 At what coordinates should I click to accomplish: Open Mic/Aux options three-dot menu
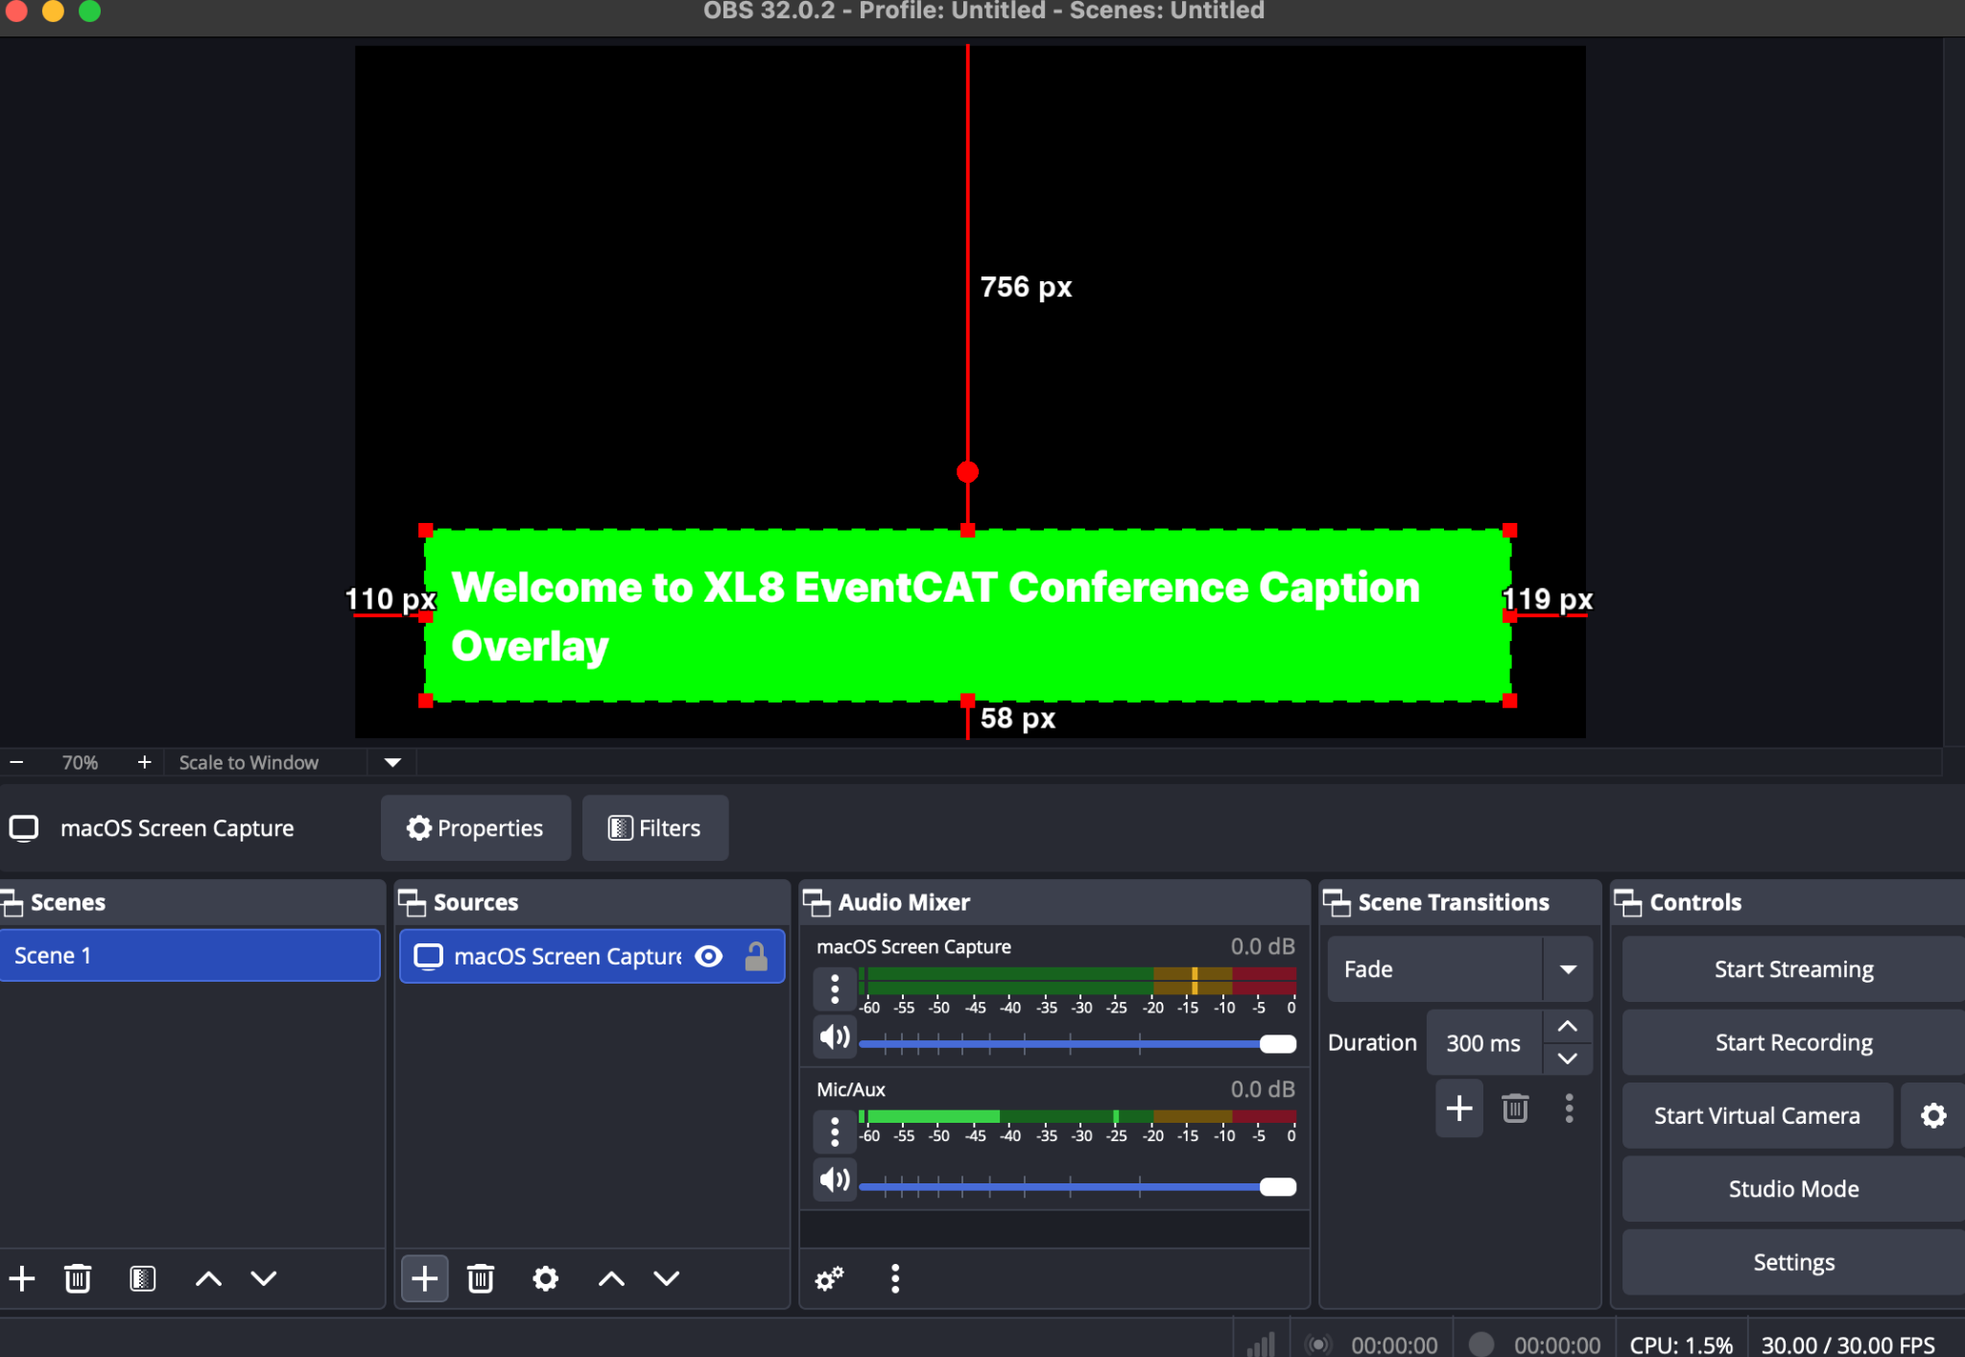click(x=835, y=1131)
